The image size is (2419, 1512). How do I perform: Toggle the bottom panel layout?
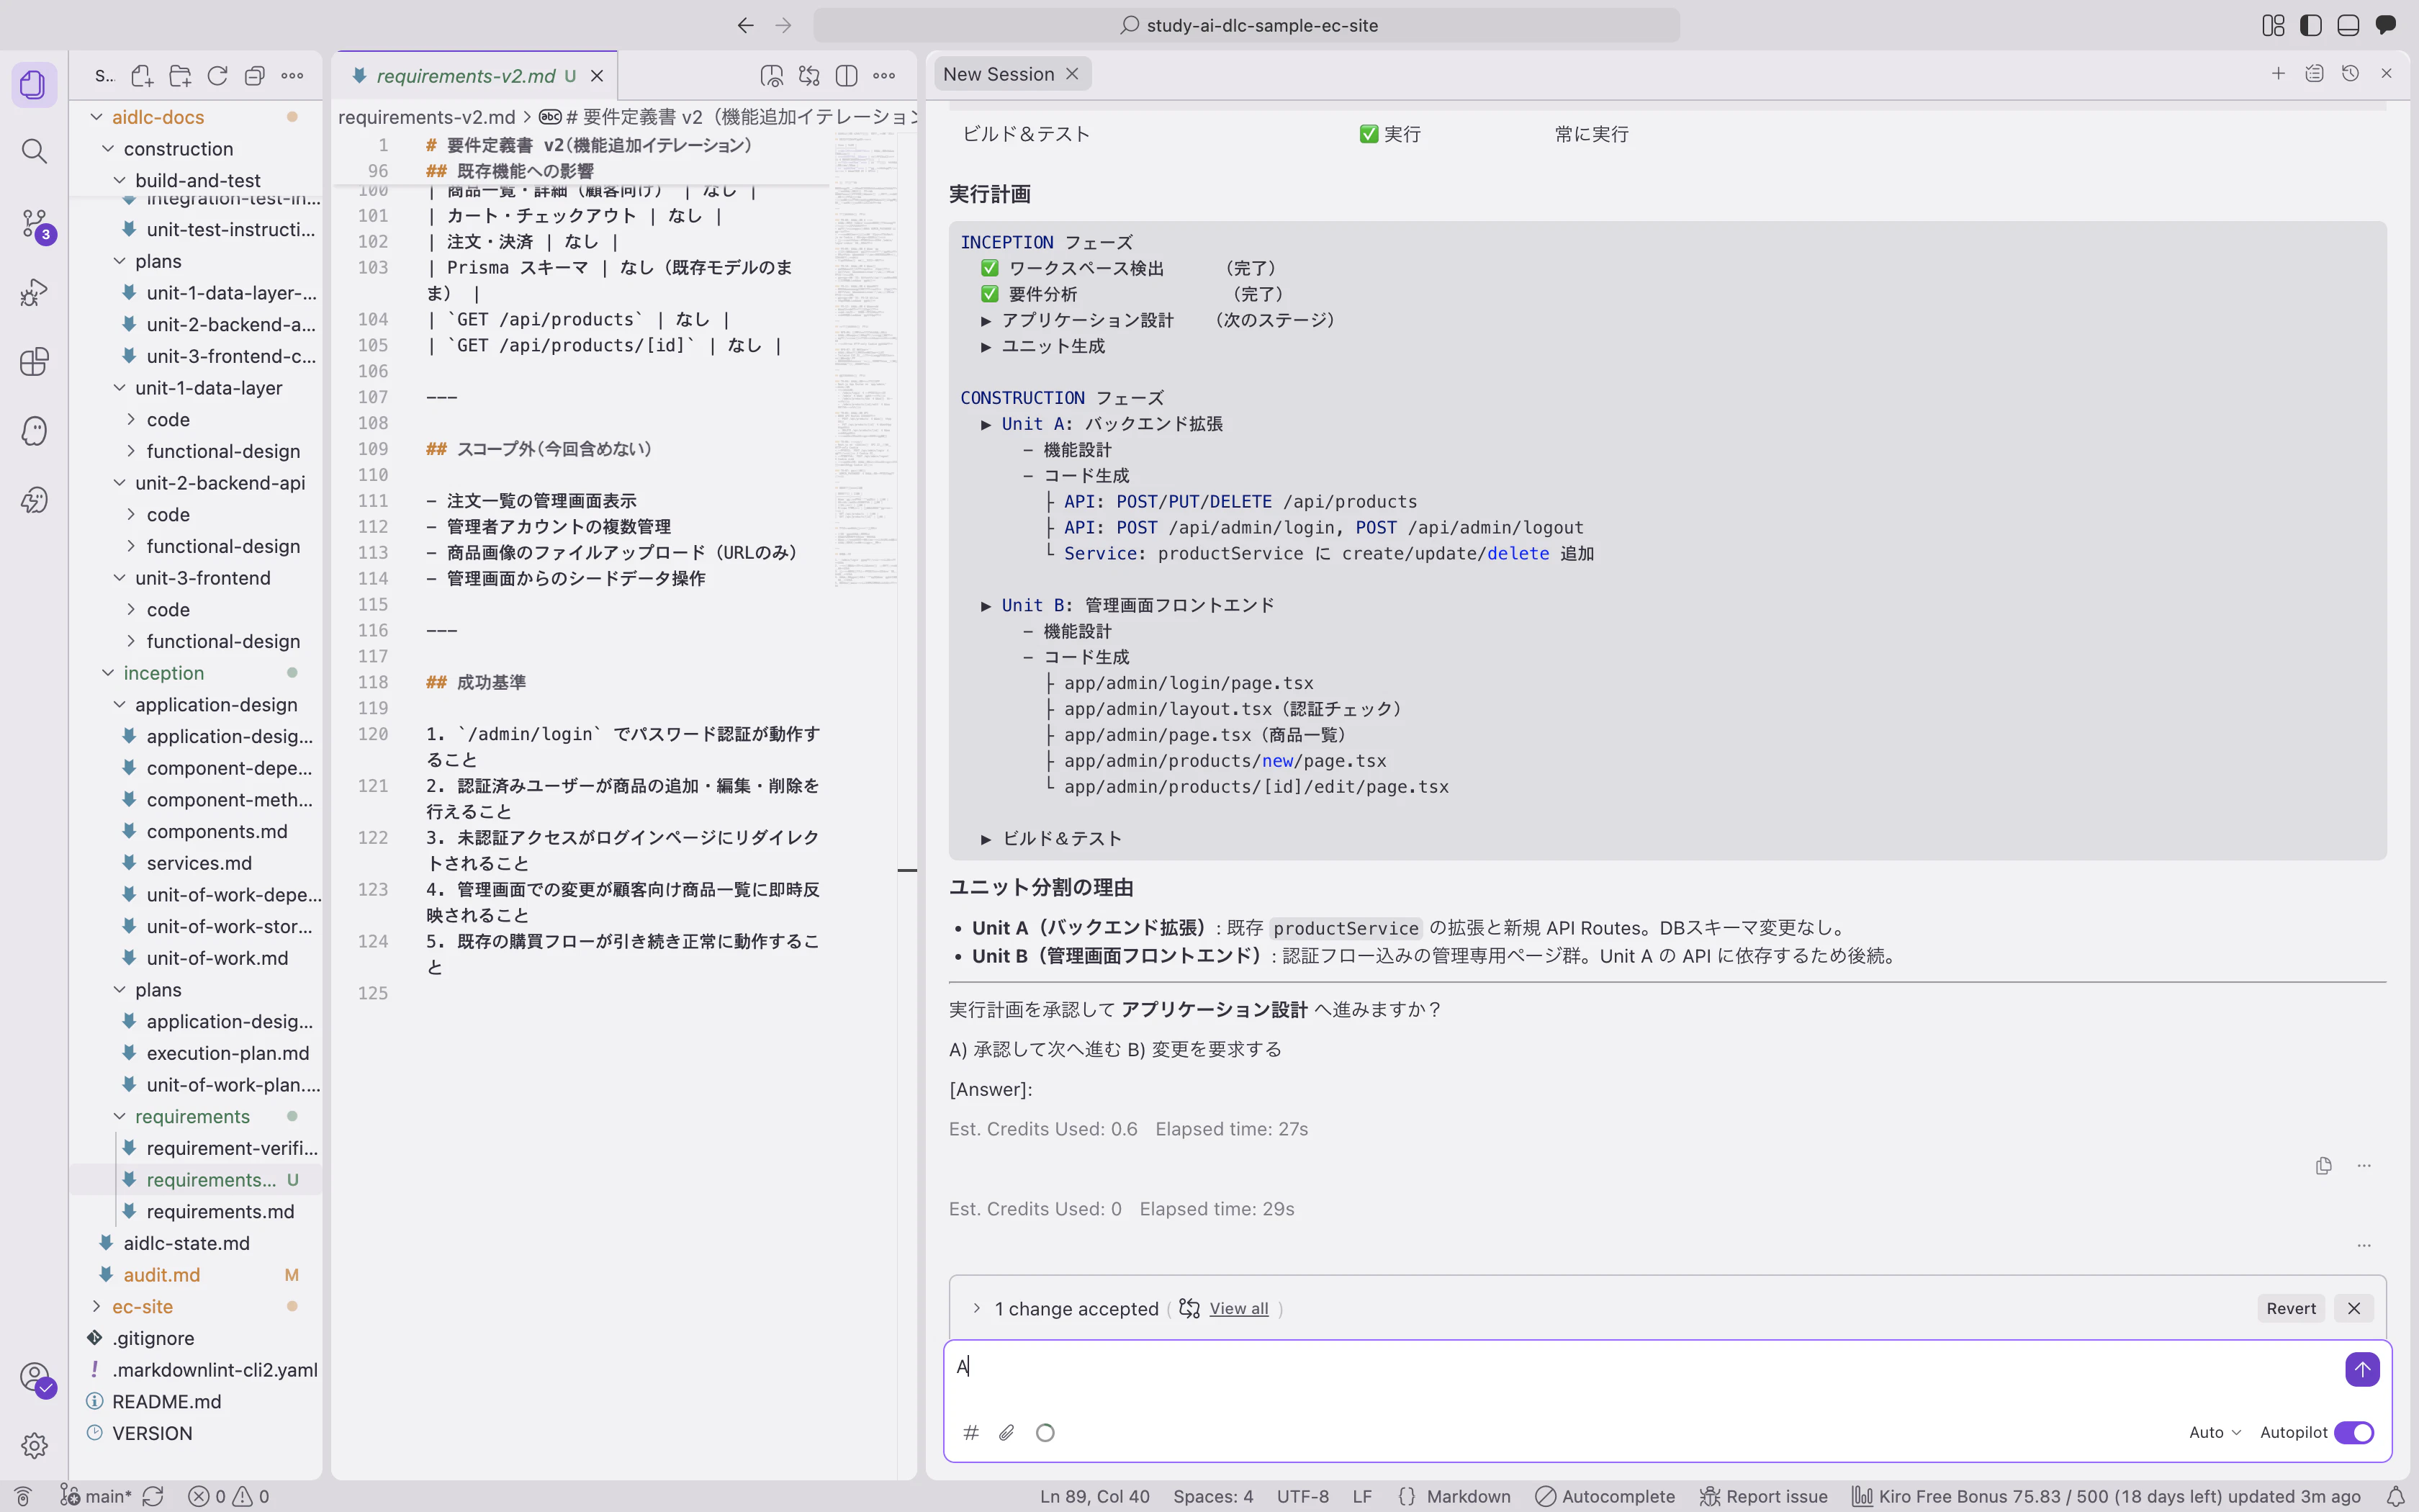[x=2348, y=25]
